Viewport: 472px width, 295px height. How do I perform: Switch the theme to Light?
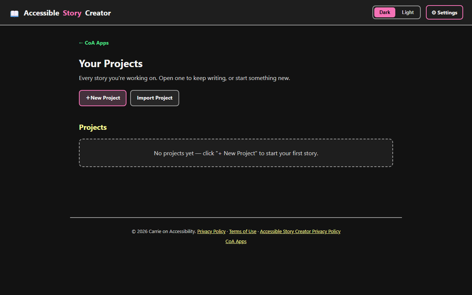[408, 12]
